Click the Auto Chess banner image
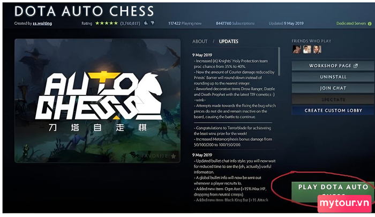Screen dimensions: 375x217 97,101
